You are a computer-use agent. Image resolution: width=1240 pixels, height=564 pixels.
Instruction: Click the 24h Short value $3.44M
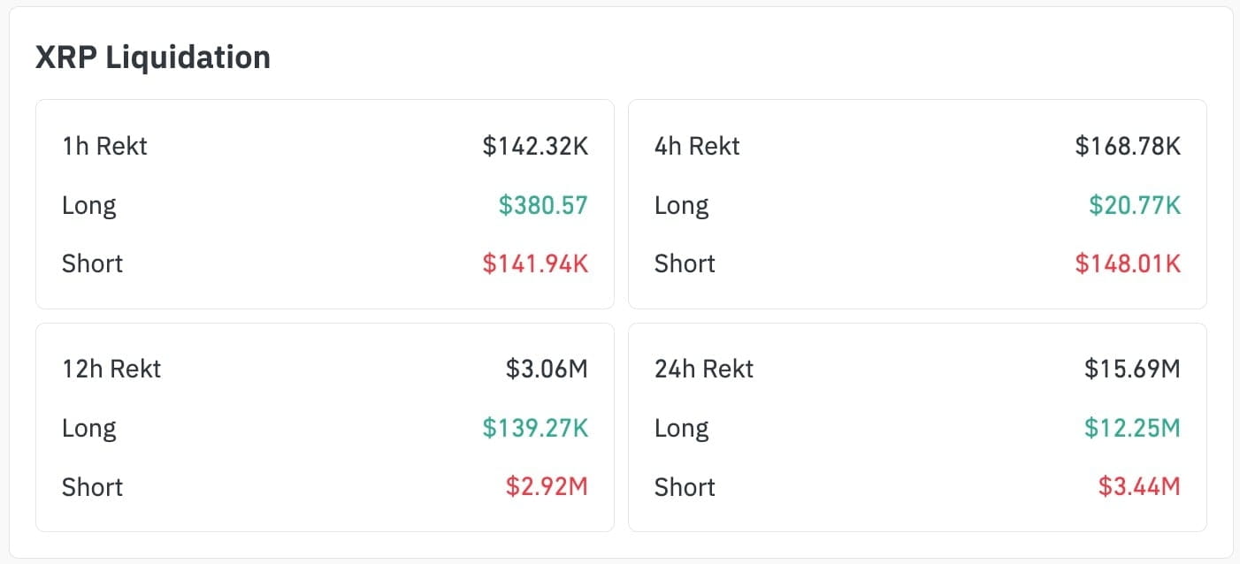[x=1139, y=486]
